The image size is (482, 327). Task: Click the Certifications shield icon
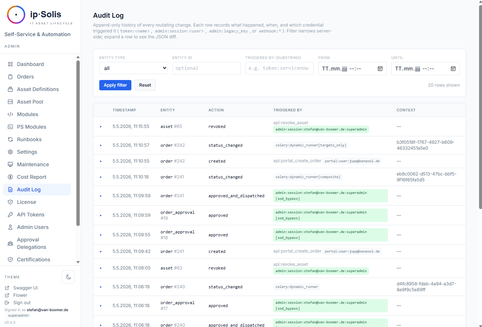10,260
